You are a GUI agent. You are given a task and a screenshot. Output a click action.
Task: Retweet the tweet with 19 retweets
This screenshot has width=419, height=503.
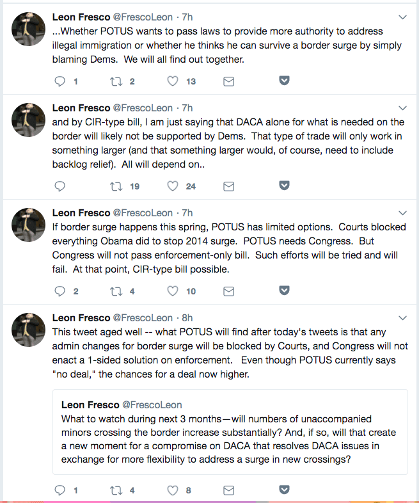point(116,186)
